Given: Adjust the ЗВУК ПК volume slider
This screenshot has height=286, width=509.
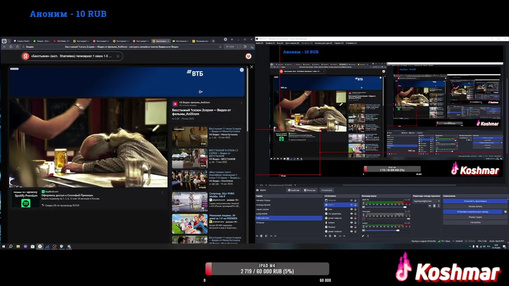Looking at the screenshot, I should click(x=386, y=207).
